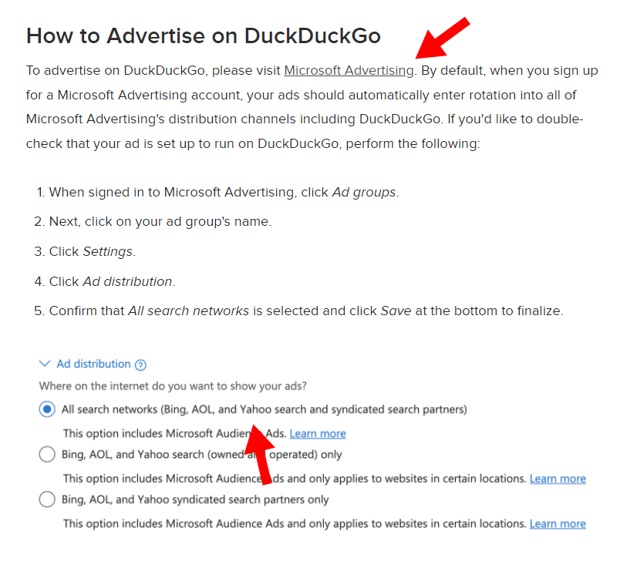
Task: Select syndicated search partners only radio
Action: point(47,499)
